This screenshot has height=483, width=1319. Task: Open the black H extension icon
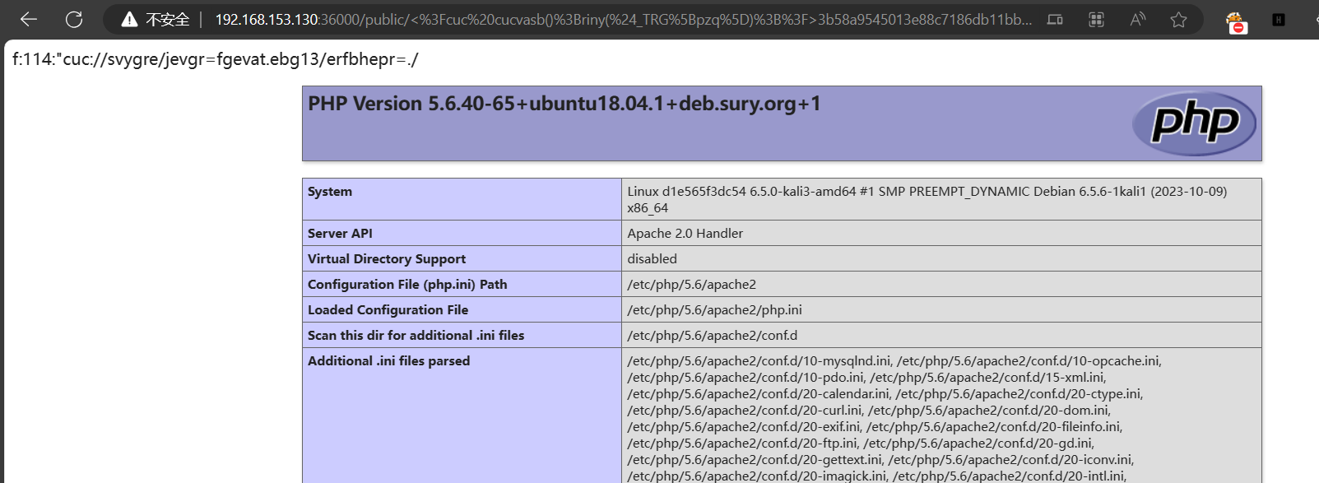pyautogui.click(x=1278, y=20)
